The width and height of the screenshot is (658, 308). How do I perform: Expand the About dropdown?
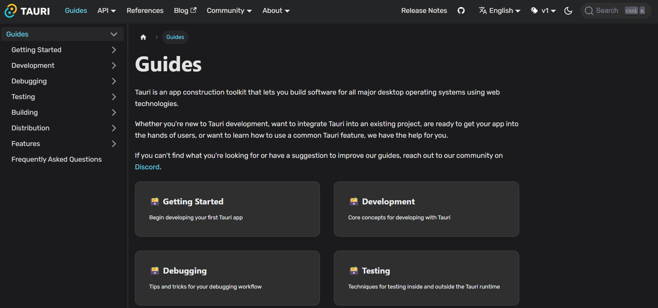click(276, 11)
